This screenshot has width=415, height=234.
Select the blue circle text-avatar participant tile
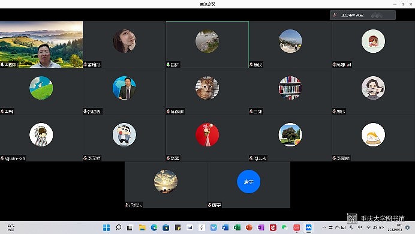248,185
